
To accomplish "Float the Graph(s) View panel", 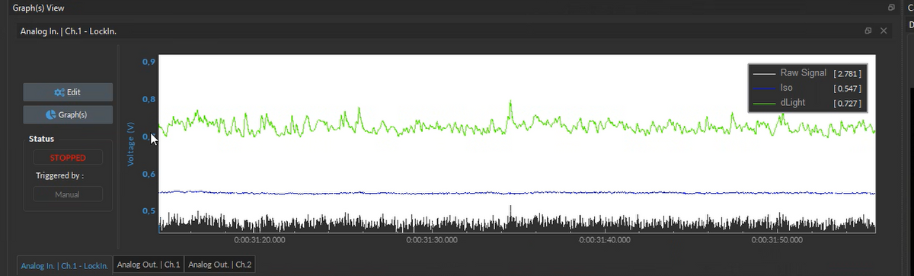I will point(891,8).
